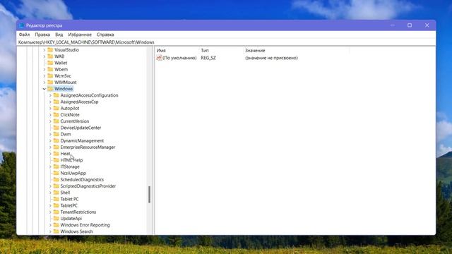Select the Shell key label
The height and width of the screenshot is (254, 452).
coord(65,193)
